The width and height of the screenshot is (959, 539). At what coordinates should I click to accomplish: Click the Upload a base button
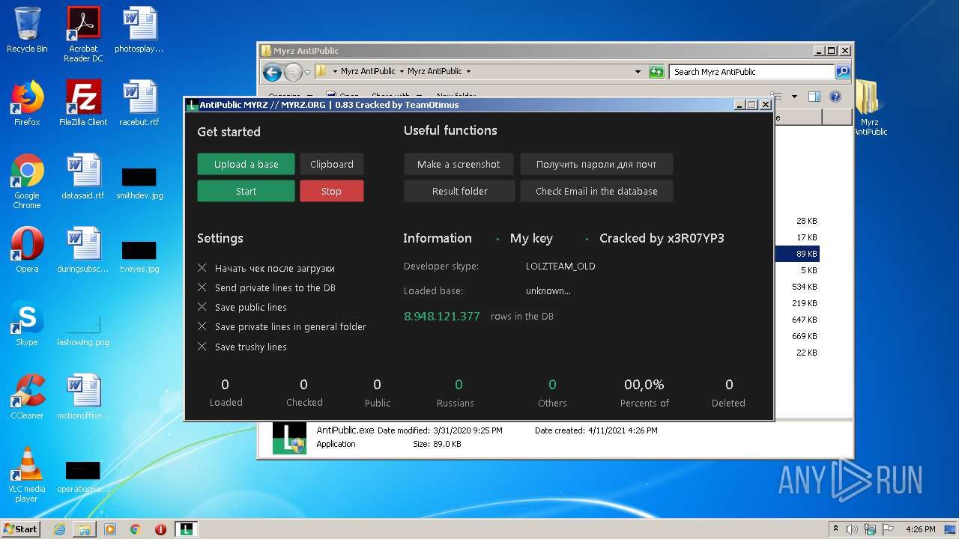tap(246, 164)
